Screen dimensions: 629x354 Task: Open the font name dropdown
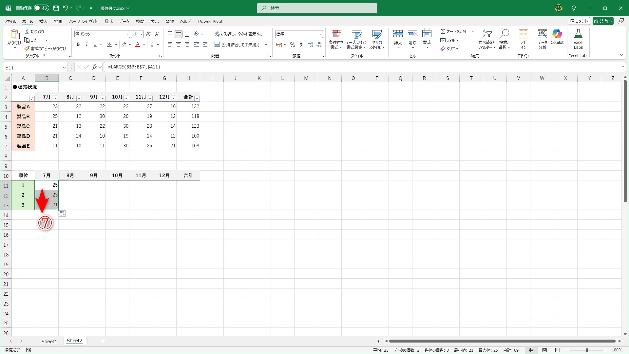128,34
